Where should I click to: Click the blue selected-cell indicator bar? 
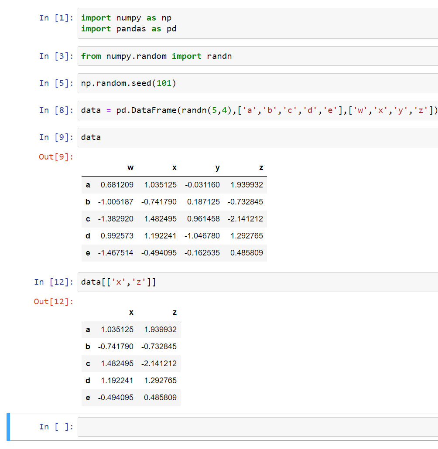coord(8,427)
